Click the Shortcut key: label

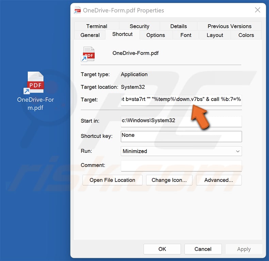click(97, 136)
